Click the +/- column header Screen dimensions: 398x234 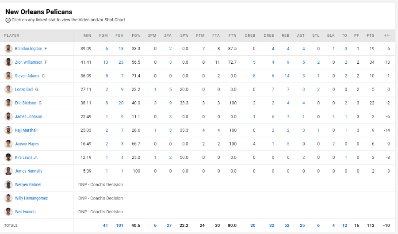click(x=387, y=35)
